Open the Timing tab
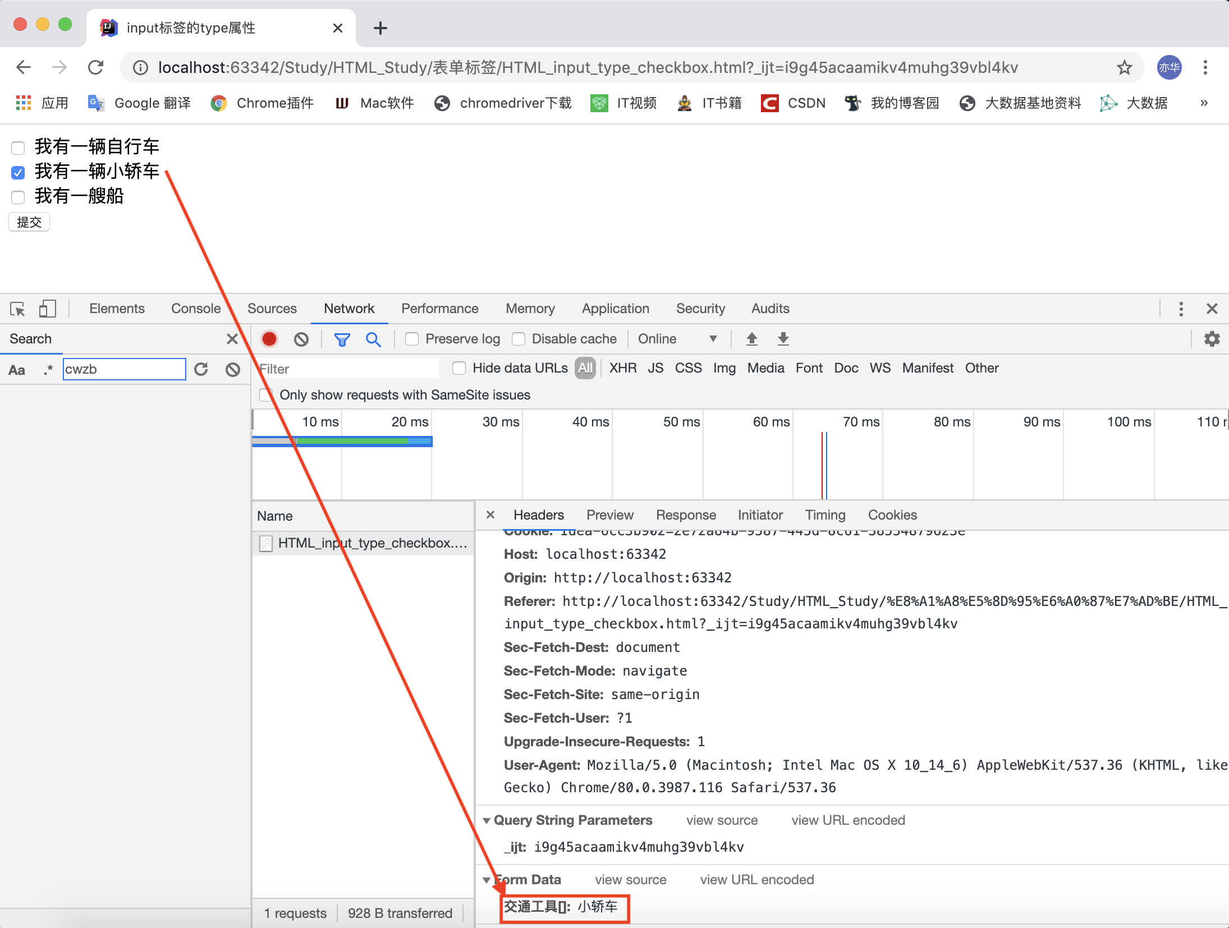 pos(825,515)
